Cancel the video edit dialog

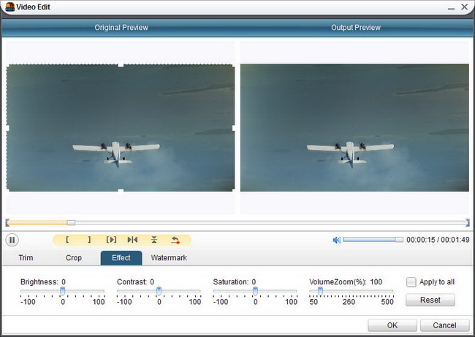pyautogui.click(x=444, y=325)
